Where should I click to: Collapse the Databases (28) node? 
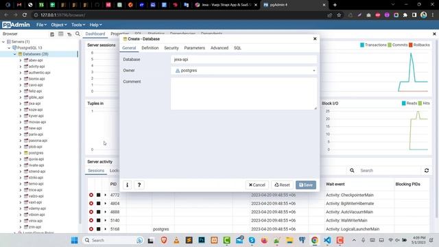click(15, 54)
